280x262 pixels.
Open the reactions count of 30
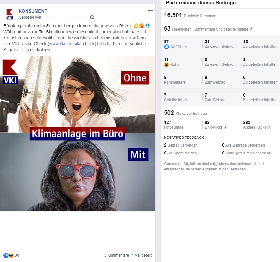click(x=17, y=255)
